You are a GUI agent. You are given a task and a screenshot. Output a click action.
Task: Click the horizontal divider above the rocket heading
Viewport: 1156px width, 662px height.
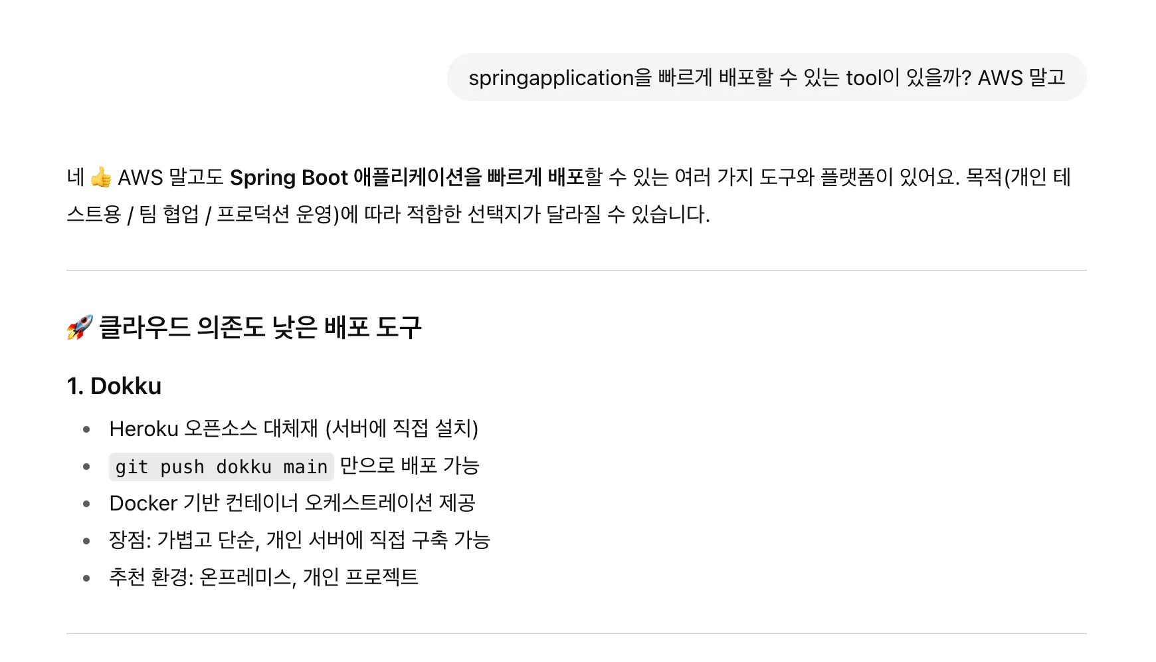(577, 271)
